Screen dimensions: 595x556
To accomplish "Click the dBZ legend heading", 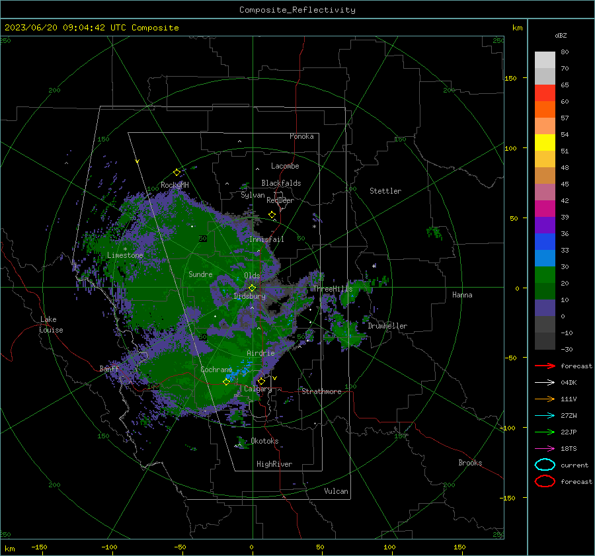I will click(561, 35).
